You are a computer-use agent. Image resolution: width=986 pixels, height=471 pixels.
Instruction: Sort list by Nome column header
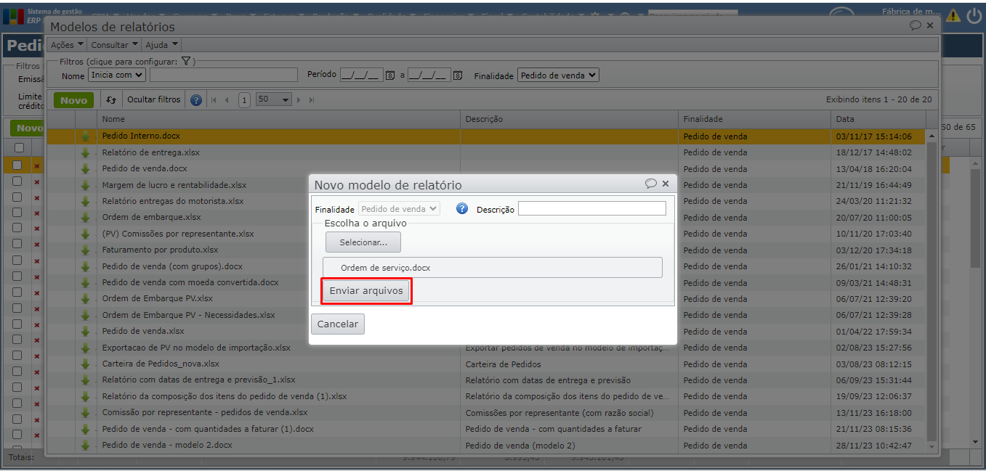[278, 119]
